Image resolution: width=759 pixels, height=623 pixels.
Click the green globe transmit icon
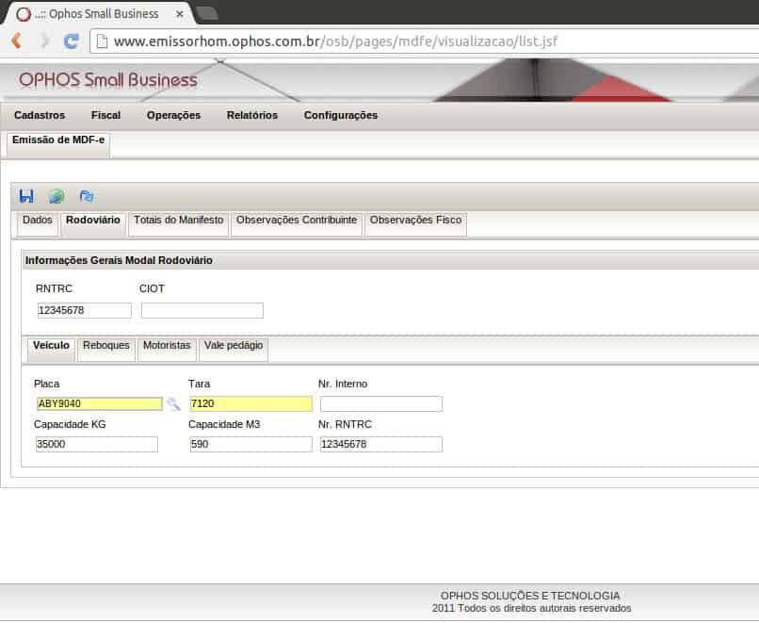point(57,196)
